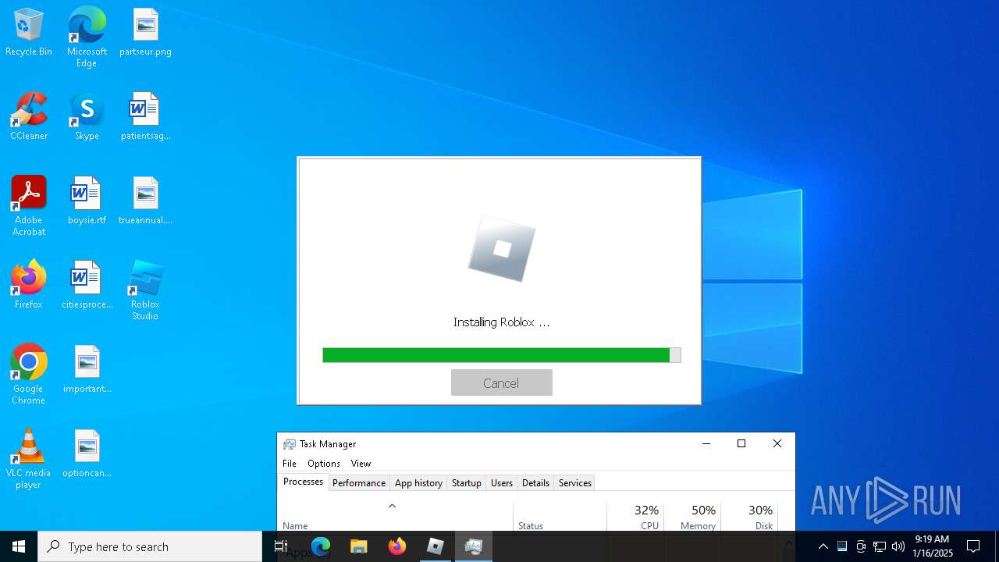Open the Adobe Acrobat desktop shortcut
The image size is (999, 562).
click(29, 206)
